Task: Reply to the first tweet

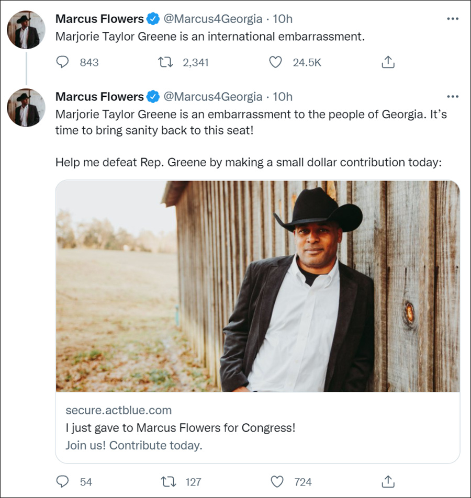Action: 63,62
